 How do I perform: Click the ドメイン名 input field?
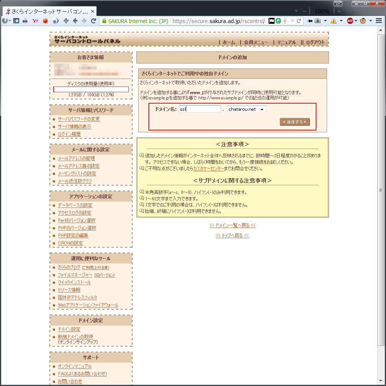(x=200, y=109)
